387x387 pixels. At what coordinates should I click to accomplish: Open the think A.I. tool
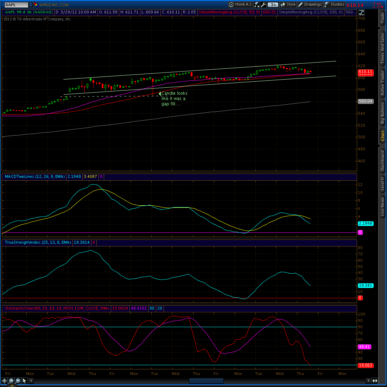click(x=240, y=5)
